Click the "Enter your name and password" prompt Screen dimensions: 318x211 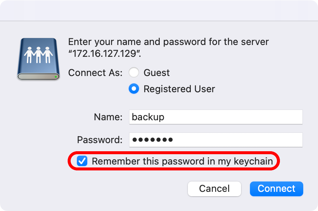(x=169, y=42)
